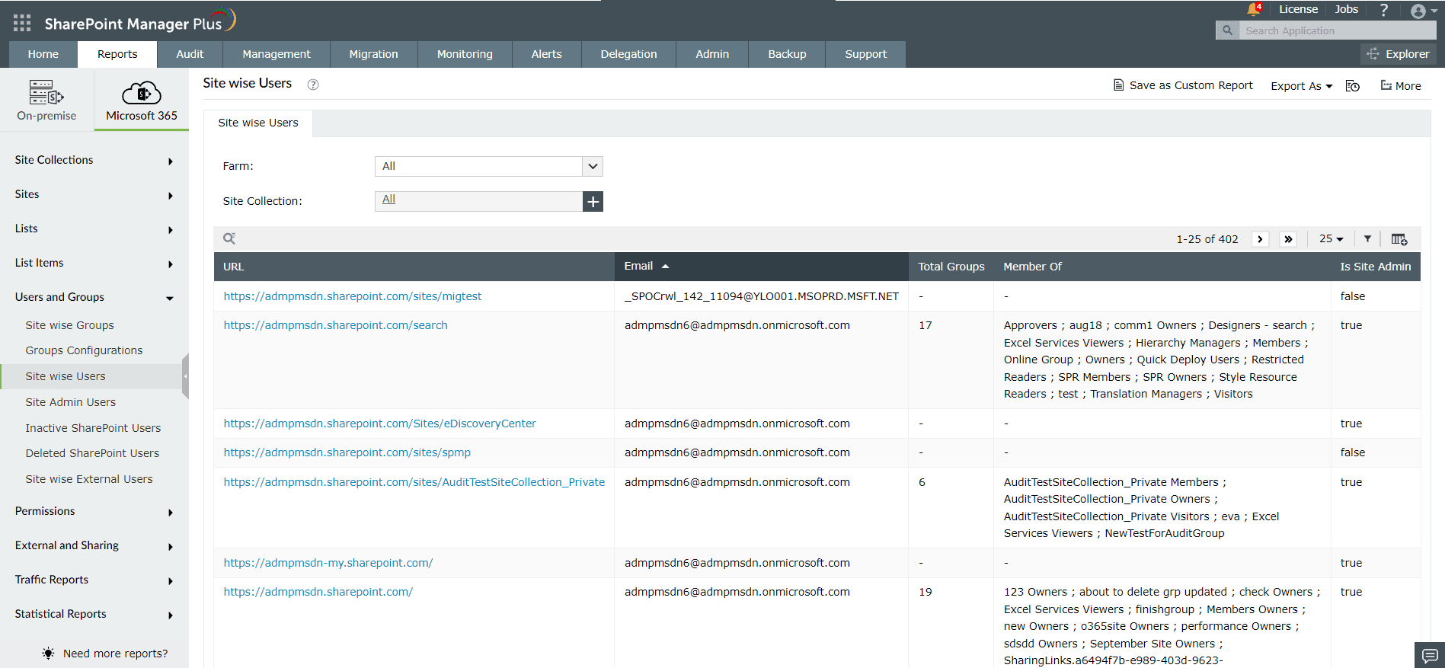This screenshot has width=1445, height=668.
Task: Open the notifications bell
Action: pyautogui.click(x=1254, y=10)
